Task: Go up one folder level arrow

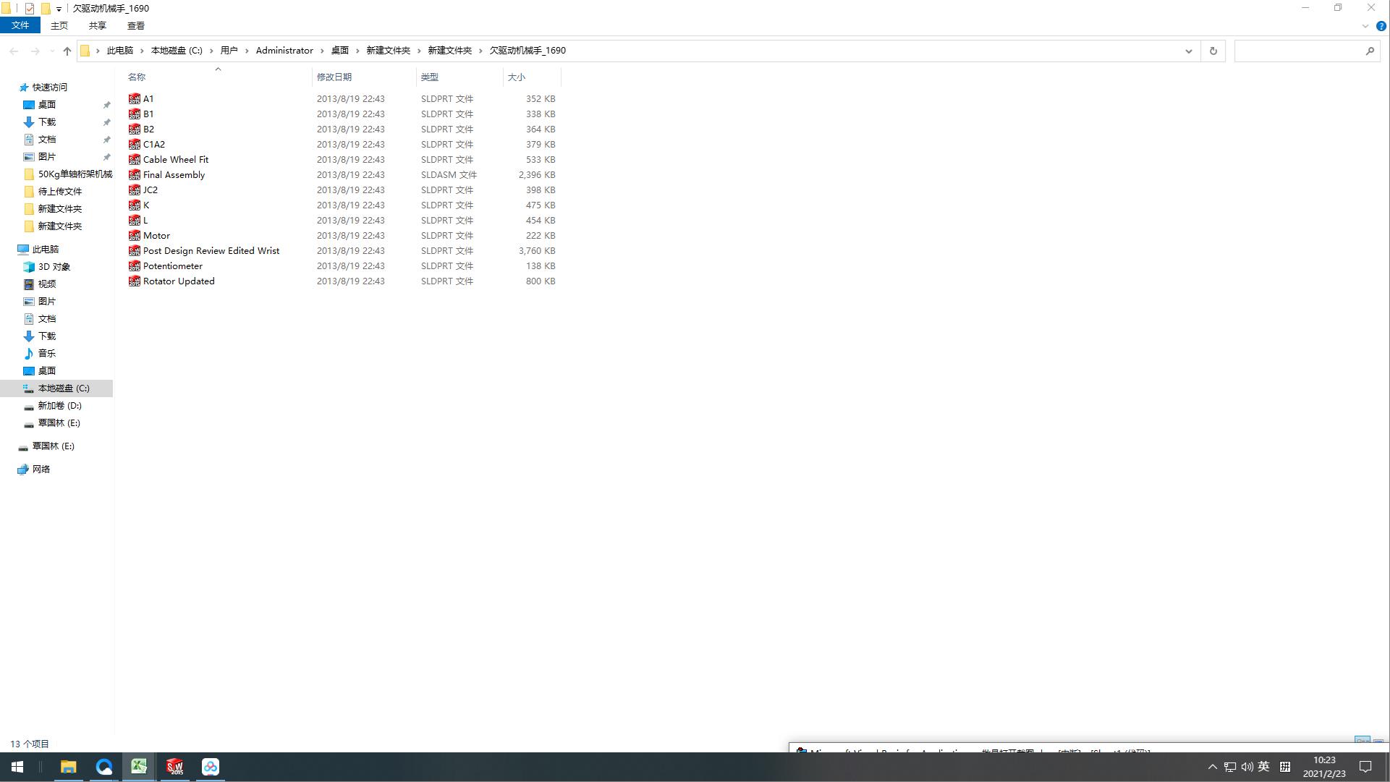Action: 67,51
